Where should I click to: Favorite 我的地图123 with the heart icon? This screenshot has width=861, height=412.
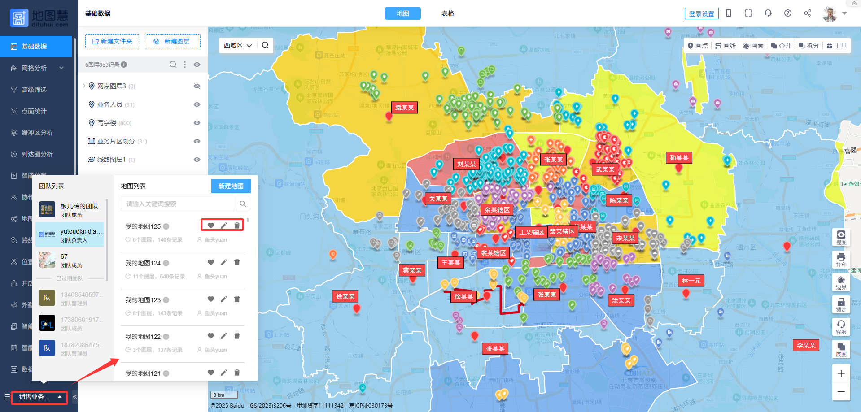(x=210, y=299)
